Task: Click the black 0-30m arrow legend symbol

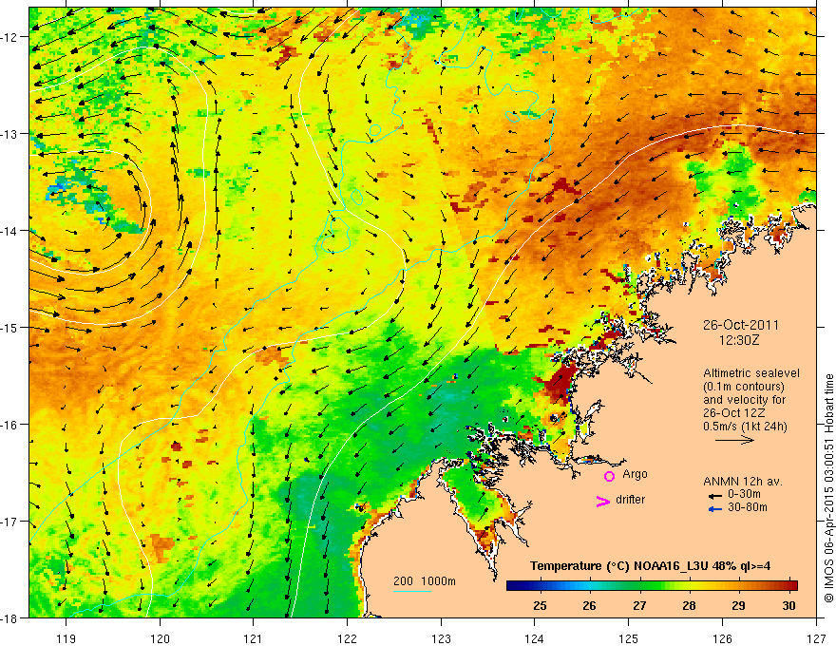Action: [x=714, y=495]
